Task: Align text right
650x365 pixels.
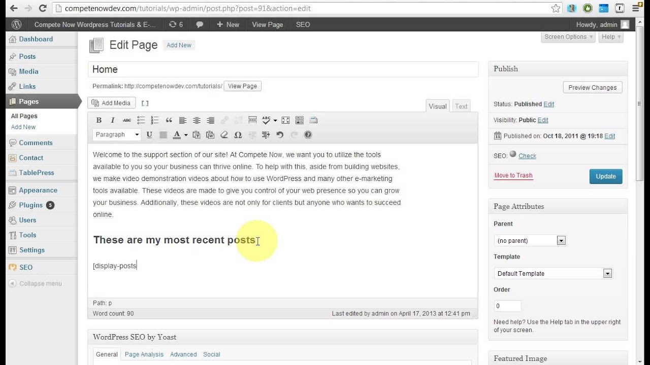Action: pos(210,120)
